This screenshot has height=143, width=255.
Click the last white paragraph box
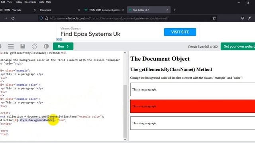[x=192, y=123]
